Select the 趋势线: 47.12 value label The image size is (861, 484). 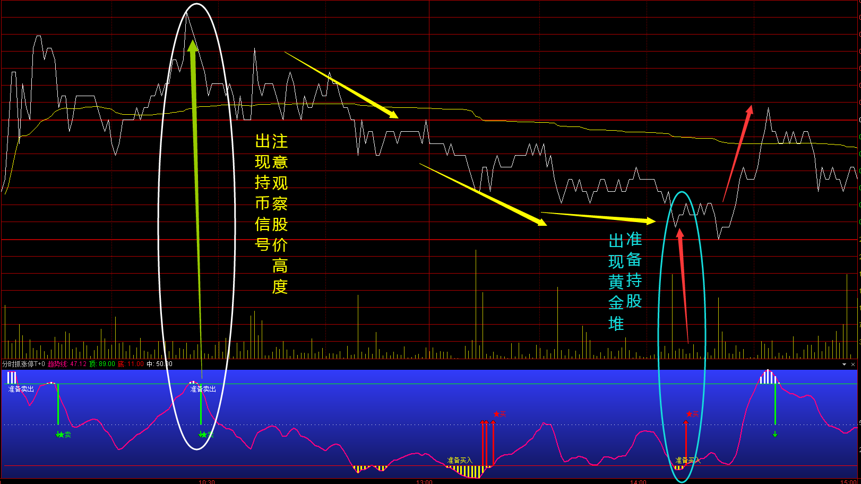pos(67,364)
